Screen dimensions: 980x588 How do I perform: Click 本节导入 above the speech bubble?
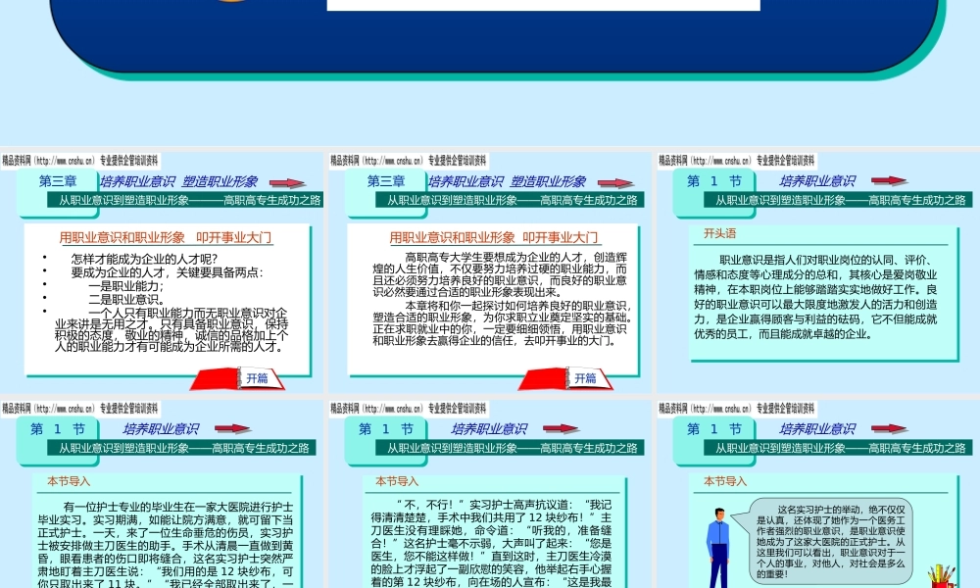pos(725,481)
